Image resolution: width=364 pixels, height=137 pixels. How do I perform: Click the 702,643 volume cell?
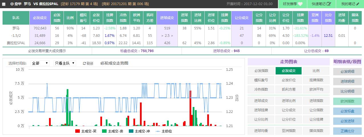tap(40, 28)
